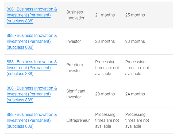Screen dimensions: 173x134
Task: Select the 25 months processing time
Action: [135, 15]
